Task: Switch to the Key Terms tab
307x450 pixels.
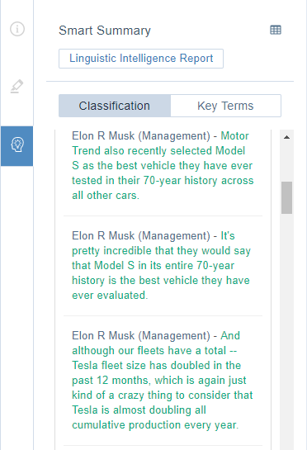Action: click(225, 106)
